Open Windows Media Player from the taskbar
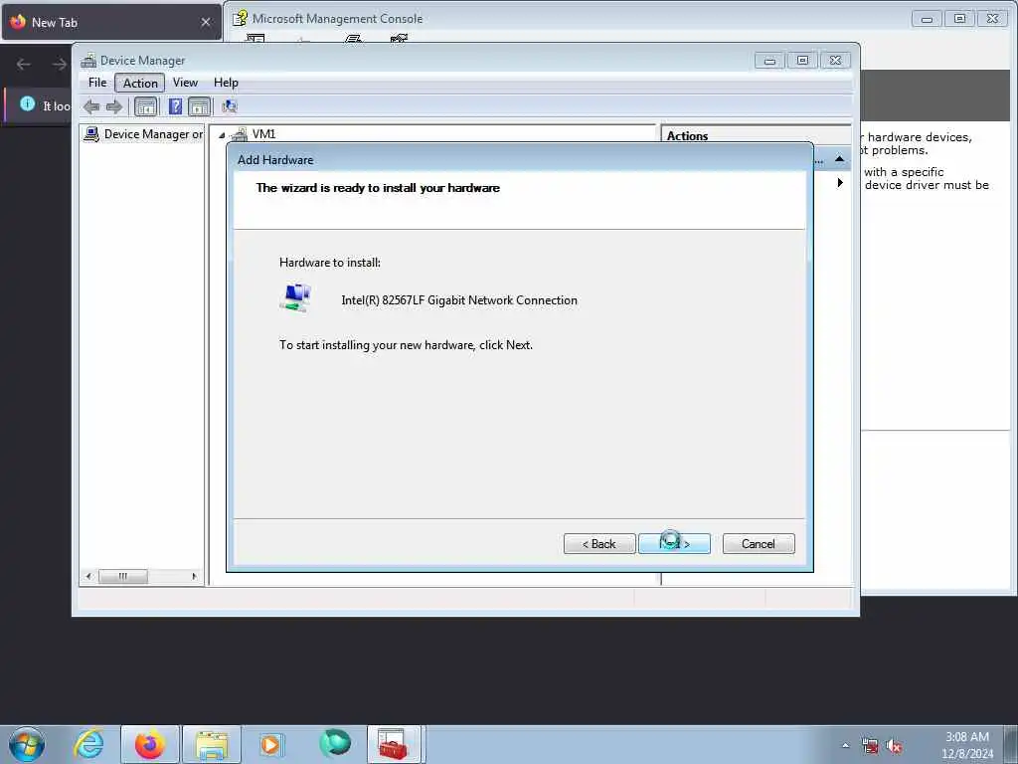The image size is (1018, 764). 271,744
